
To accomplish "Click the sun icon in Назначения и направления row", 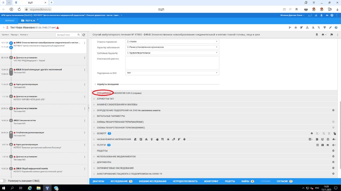I will (168, 139).
